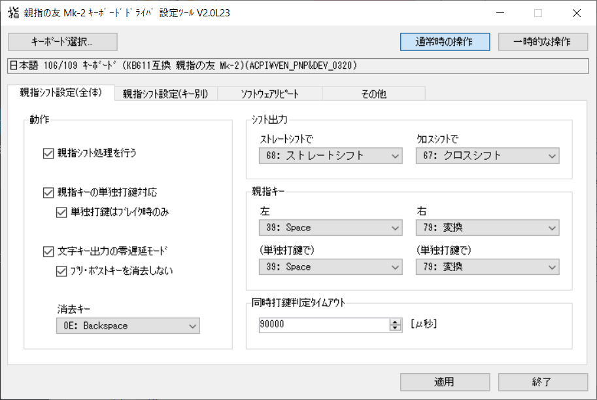597x400 pixels.
Task: Click the 一時的な操作 button
Action: point(542,41)
